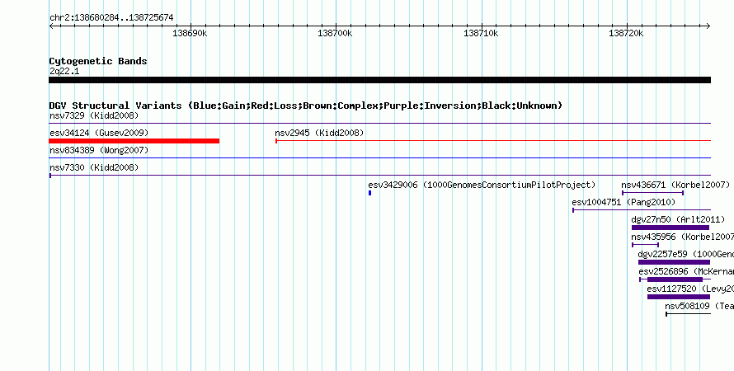The height and width of the screenshot is (371, 734).
Task: Click the 138720k ruler tick label
Action: coord(626,34)
